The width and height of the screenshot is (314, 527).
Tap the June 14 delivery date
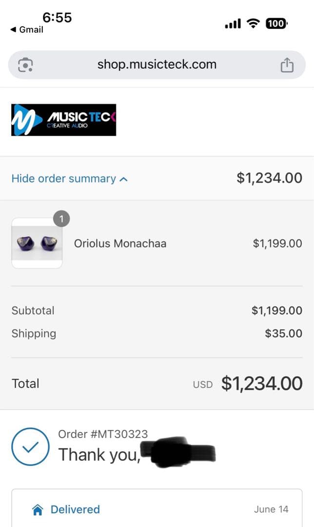point(271,509)
